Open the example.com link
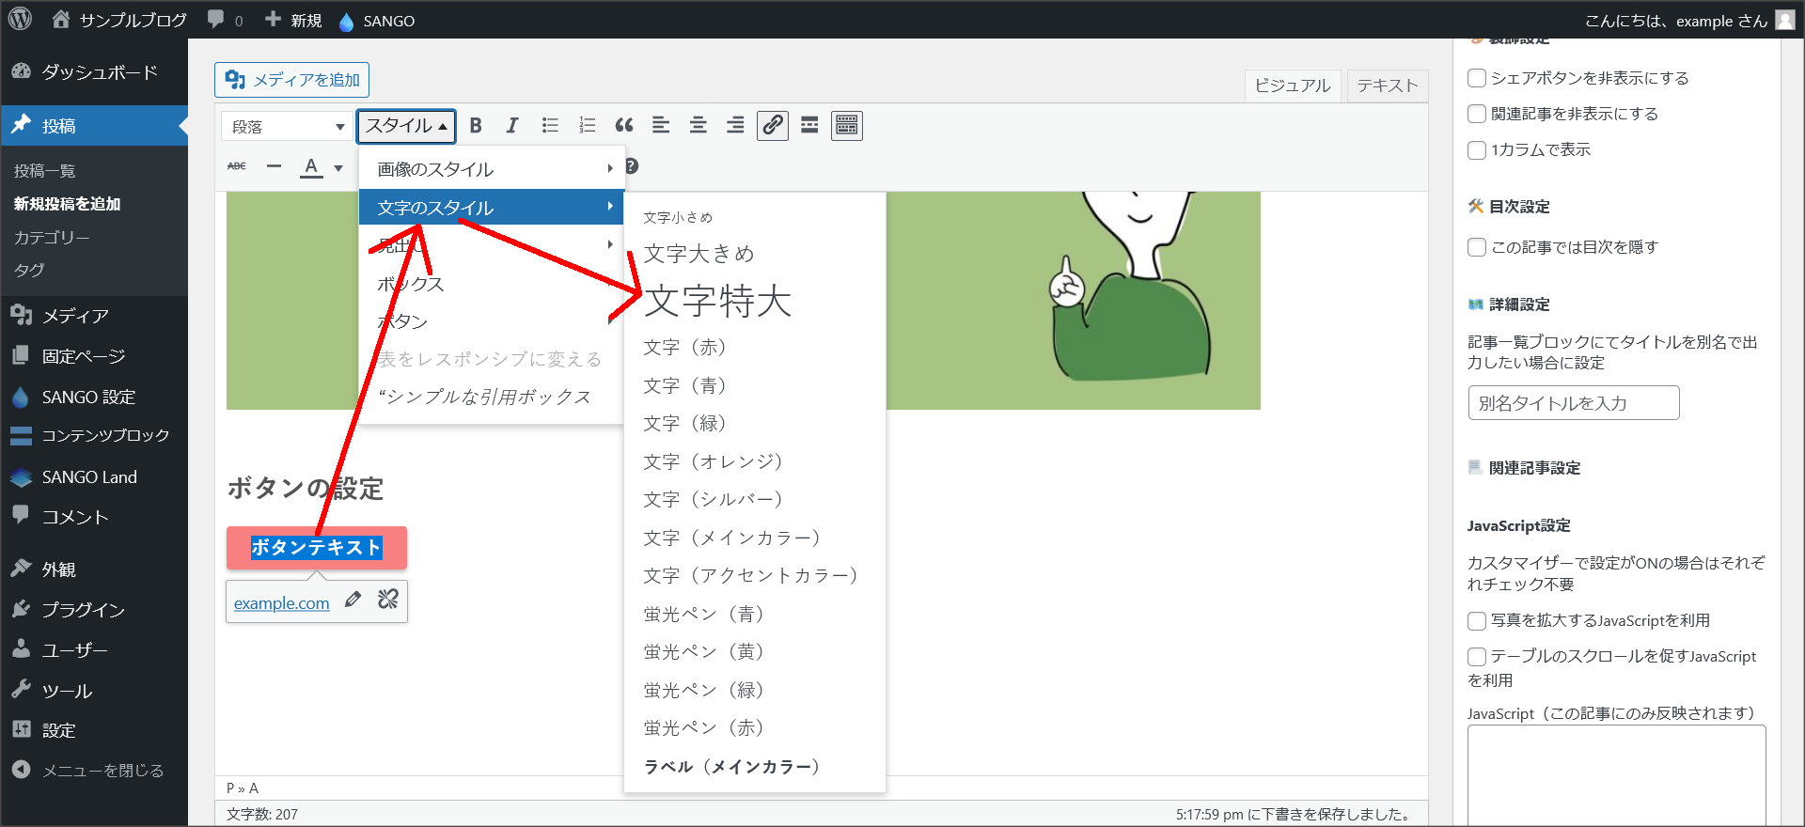 pyautogui.click(x=281, y=603)
